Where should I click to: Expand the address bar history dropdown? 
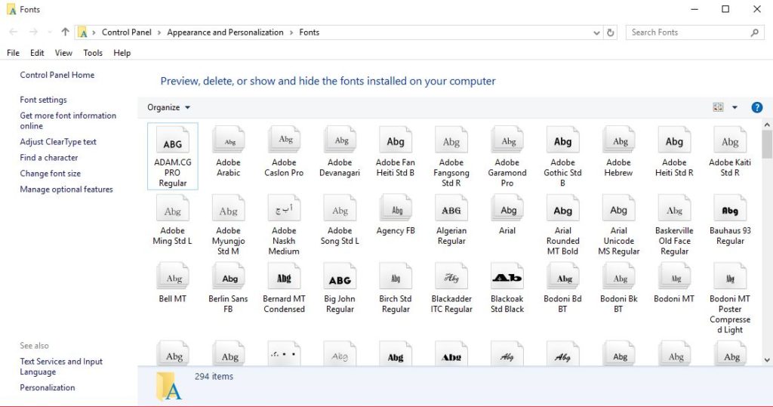(596, 32)
